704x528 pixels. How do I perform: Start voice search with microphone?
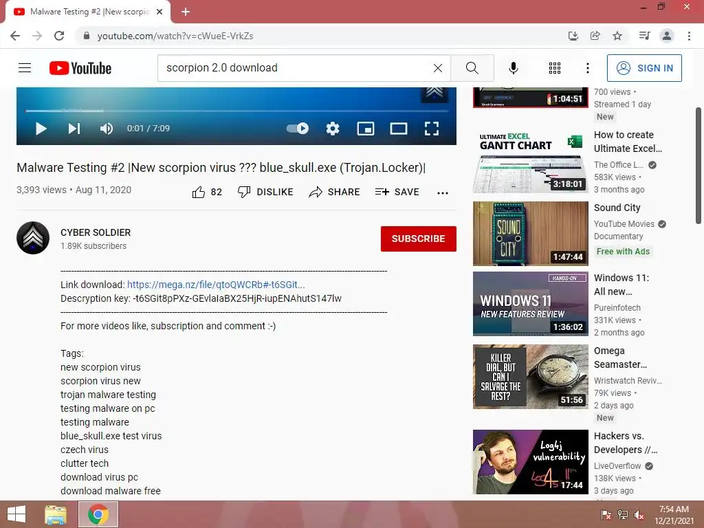(513, 68)
